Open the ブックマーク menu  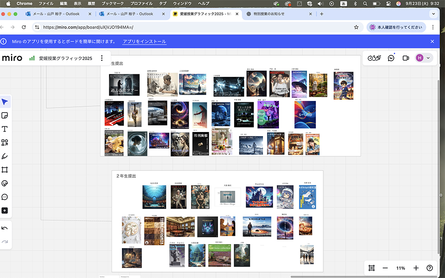113,4
